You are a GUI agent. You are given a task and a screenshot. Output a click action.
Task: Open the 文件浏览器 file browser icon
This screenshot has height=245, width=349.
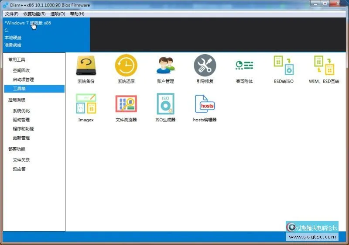click(x=126, y=104)
